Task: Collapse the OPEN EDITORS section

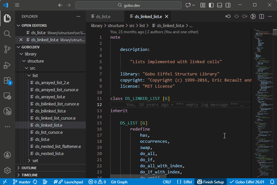Action: (x=34, y=25)
